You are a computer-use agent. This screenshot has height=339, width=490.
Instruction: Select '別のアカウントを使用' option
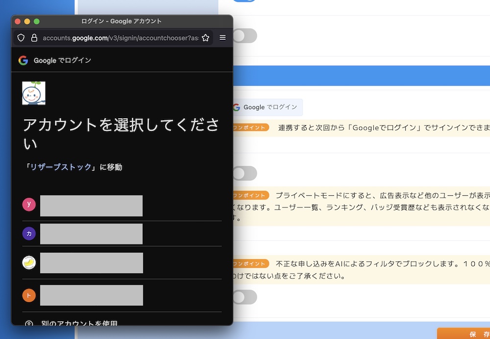(79, 323)
